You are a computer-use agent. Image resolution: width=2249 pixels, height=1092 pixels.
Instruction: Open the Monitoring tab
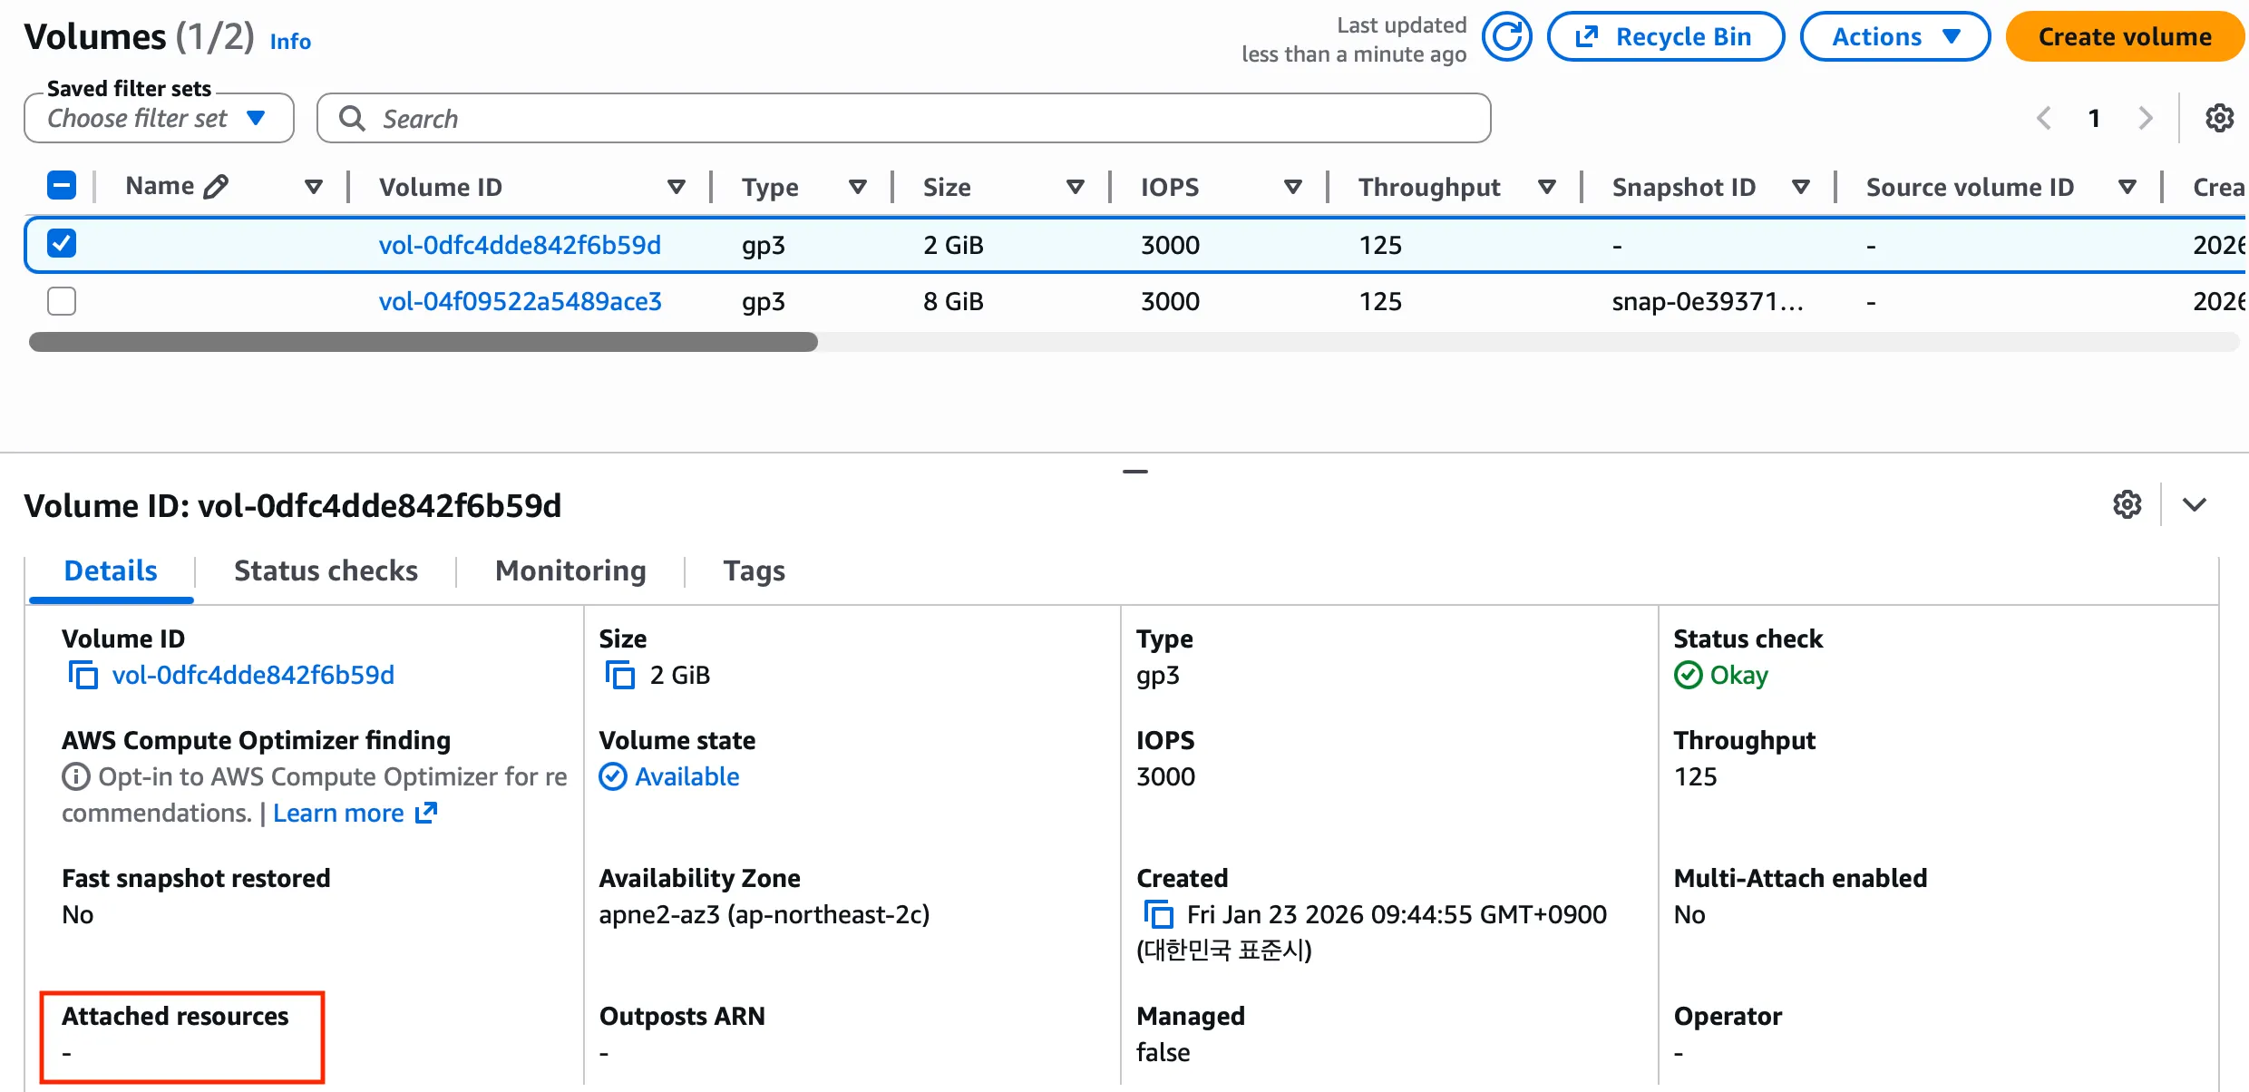point(570,570)
